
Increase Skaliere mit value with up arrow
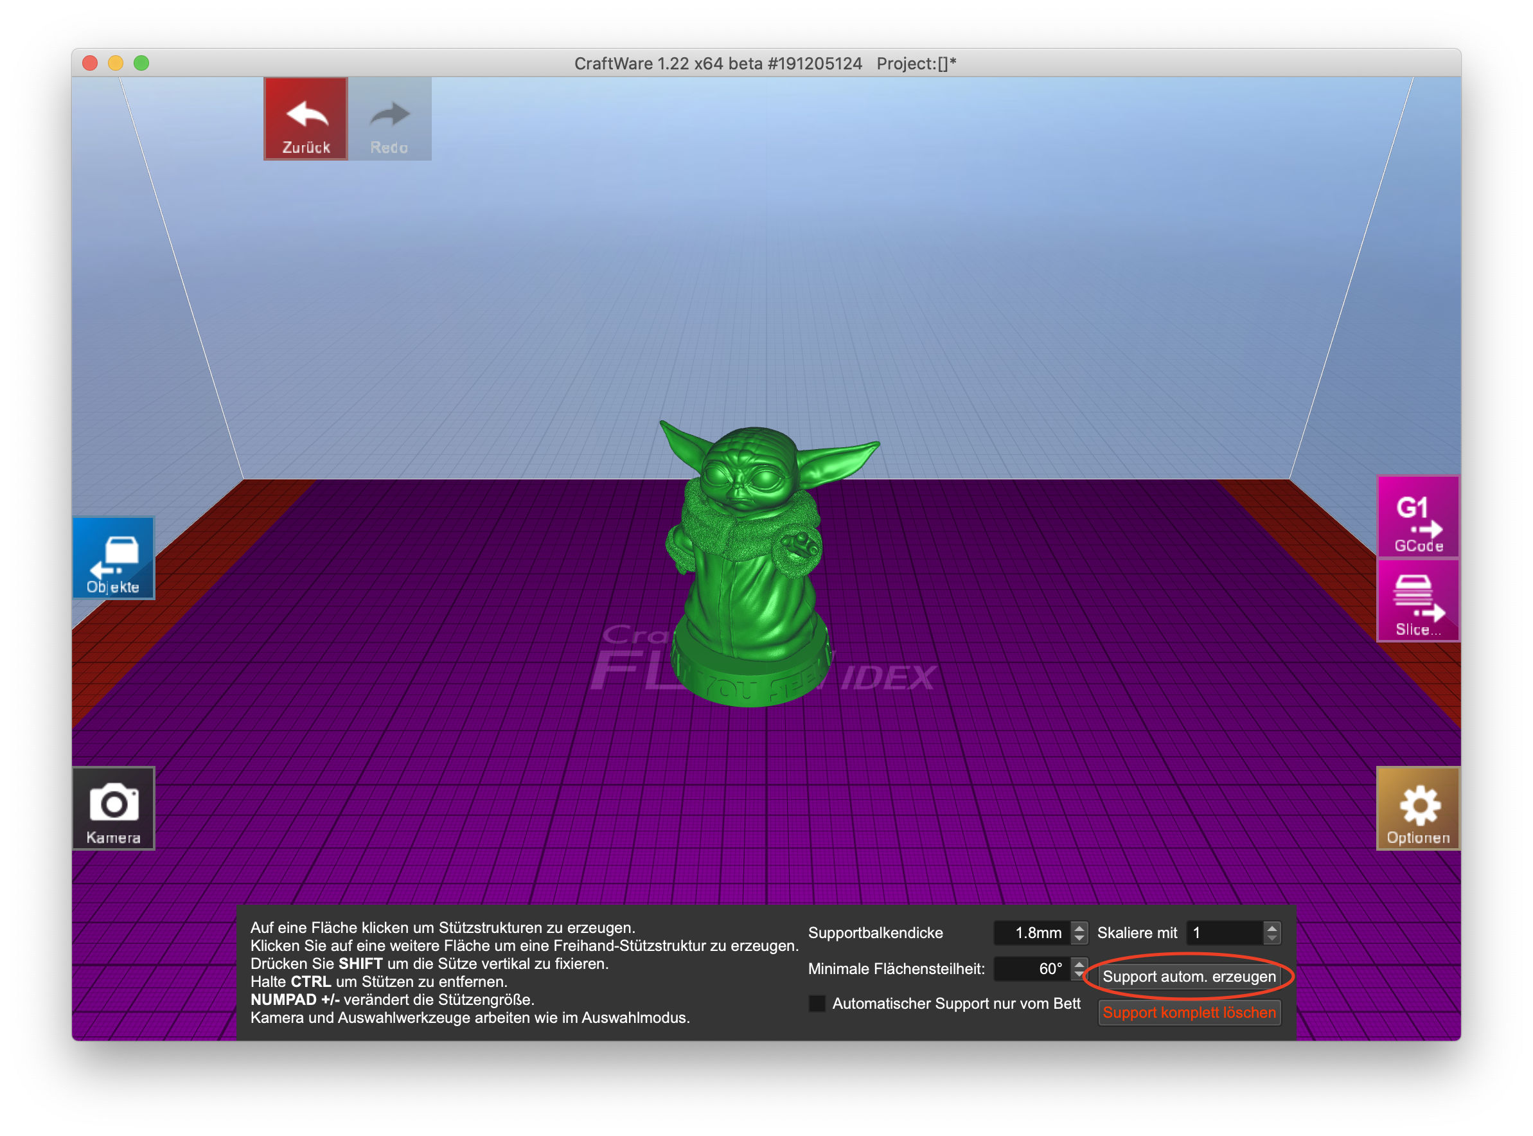[1272, 927]
